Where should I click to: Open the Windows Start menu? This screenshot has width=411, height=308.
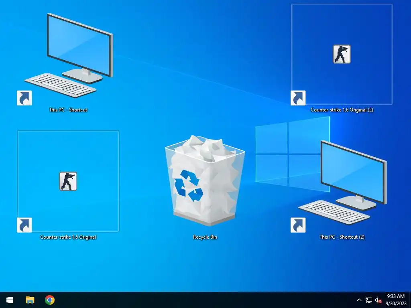[10, 300]
